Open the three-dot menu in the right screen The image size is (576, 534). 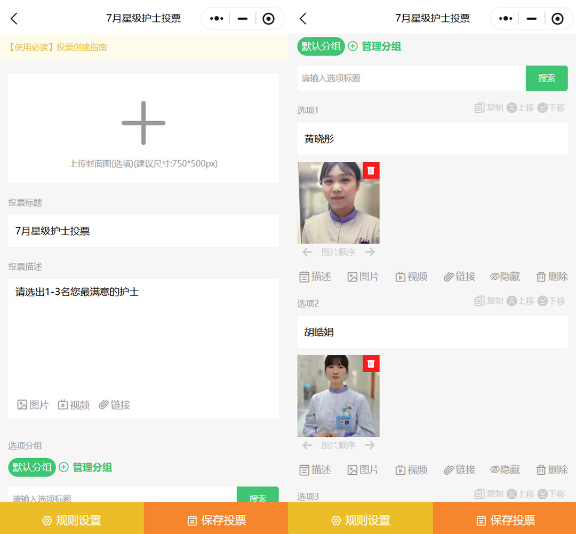coord(506,18)
